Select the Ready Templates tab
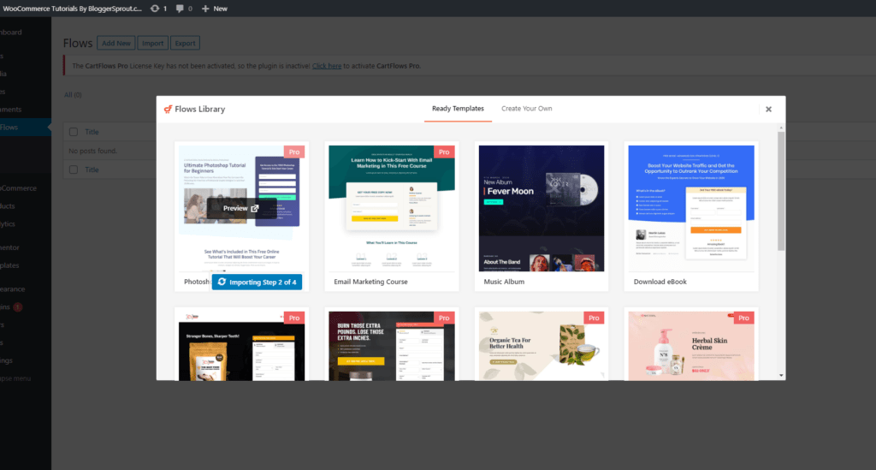The height and width of the screenshot is (470, 876). [458, 109]
